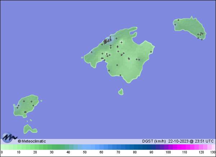Click the 100 value on the scale
This screenshot has height=157, width=216.
click(168, 152)
